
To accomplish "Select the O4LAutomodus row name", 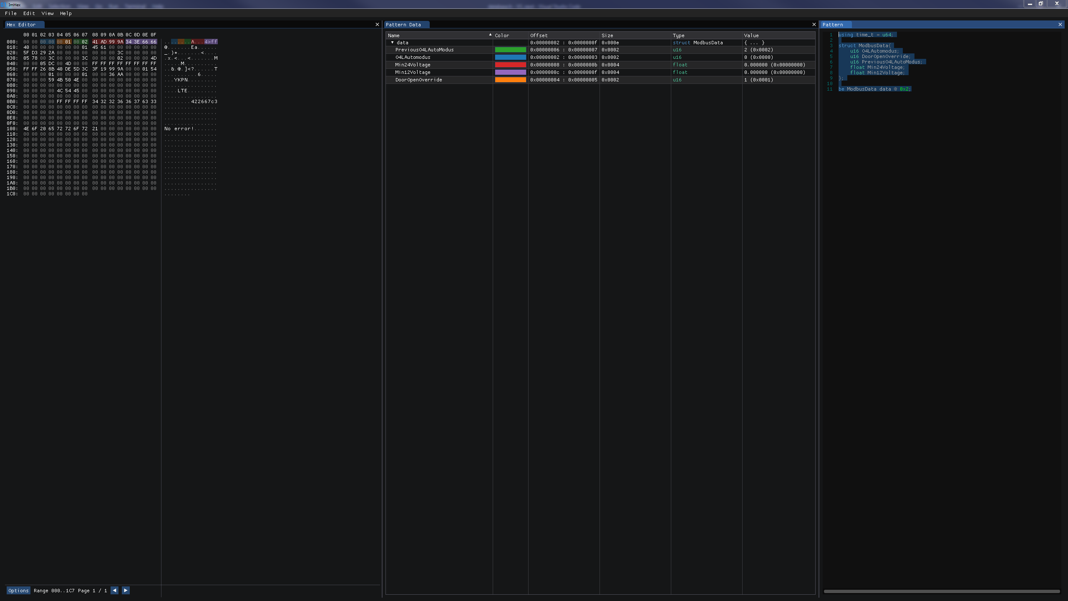I will 413,57.
